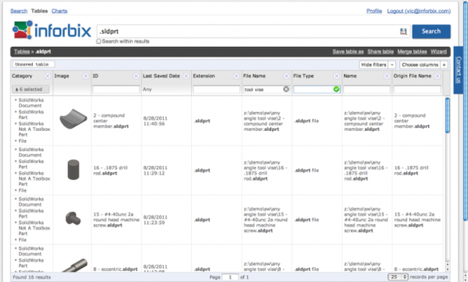Viewport: 468px width, 282px height.
Task: Click the ID filter input
Action: pos(116,89)
